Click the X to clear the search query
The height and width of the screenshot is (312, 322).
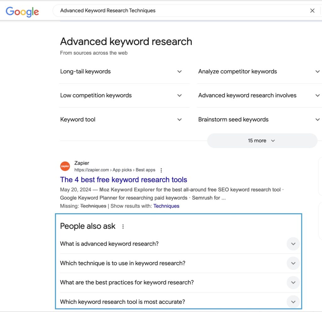(x=312, y=10)
